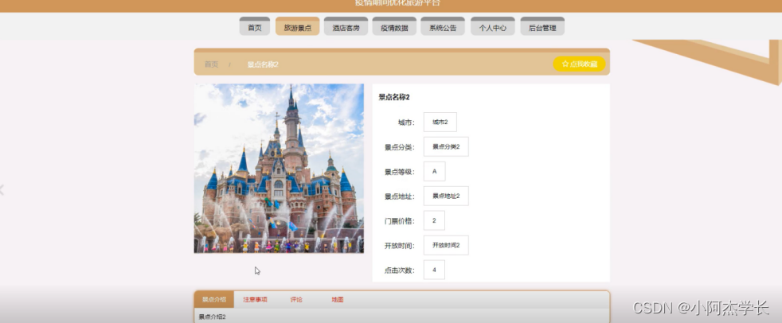
Task: Click the click-count value 4
Action: 434,270
